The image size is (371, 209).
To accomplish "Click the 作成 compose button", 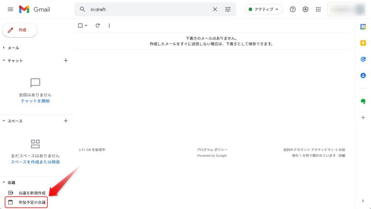I will 20,30.
